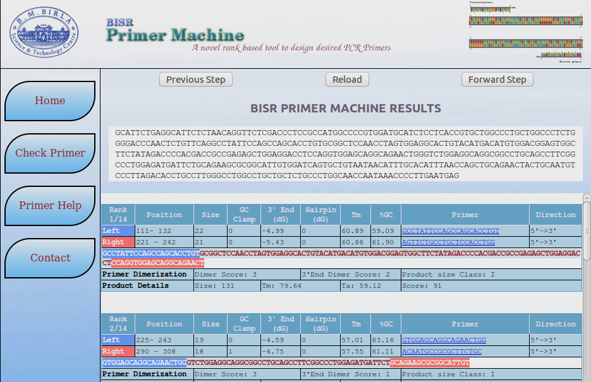Screen dimensions: 591x382
Task: Click position cell 221 - 242
Action: pos(164,242)
